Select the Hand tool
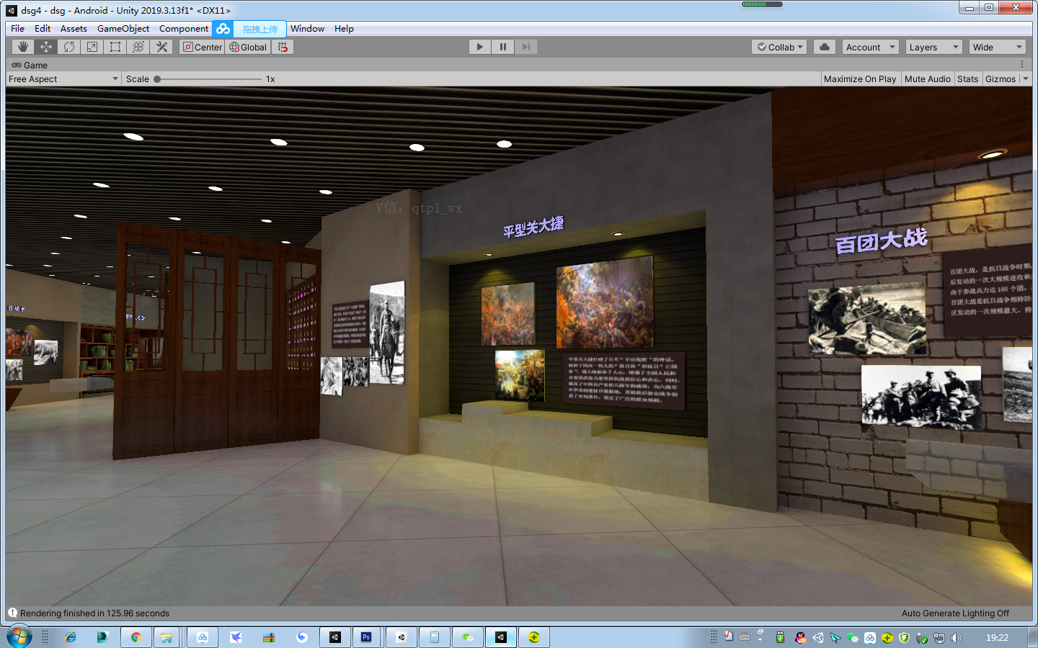The width and height of the screenshot is (1038, 648). coord(23,47)
